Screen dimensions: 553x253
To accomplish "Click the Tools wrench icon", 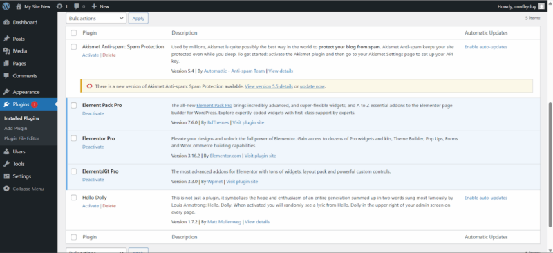I will [6, 164].
